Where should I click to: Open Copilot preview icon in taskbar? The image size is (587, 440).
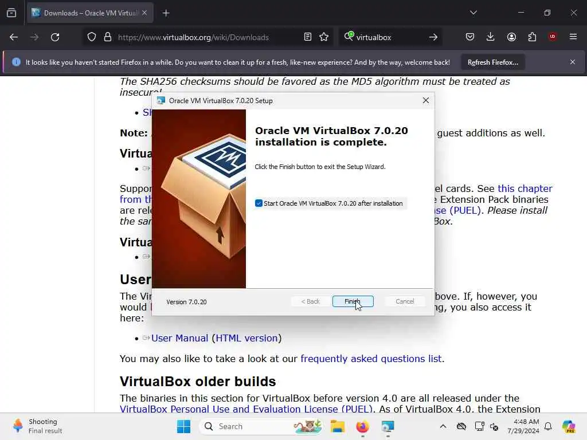point(569,426)
